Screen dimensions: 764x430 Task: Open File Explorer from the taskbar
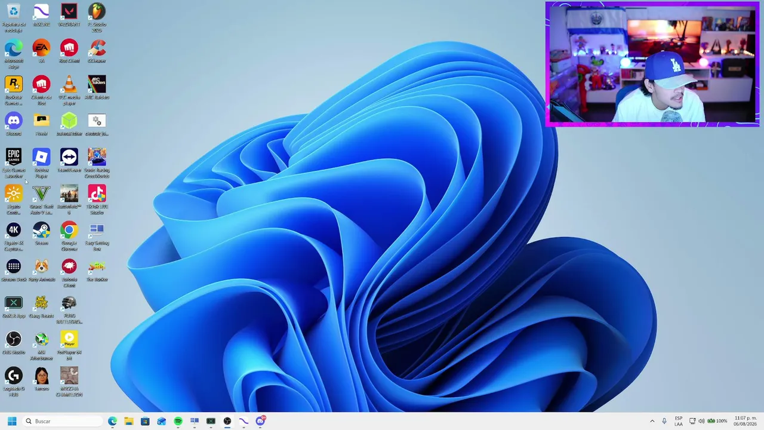pos(128,421)
